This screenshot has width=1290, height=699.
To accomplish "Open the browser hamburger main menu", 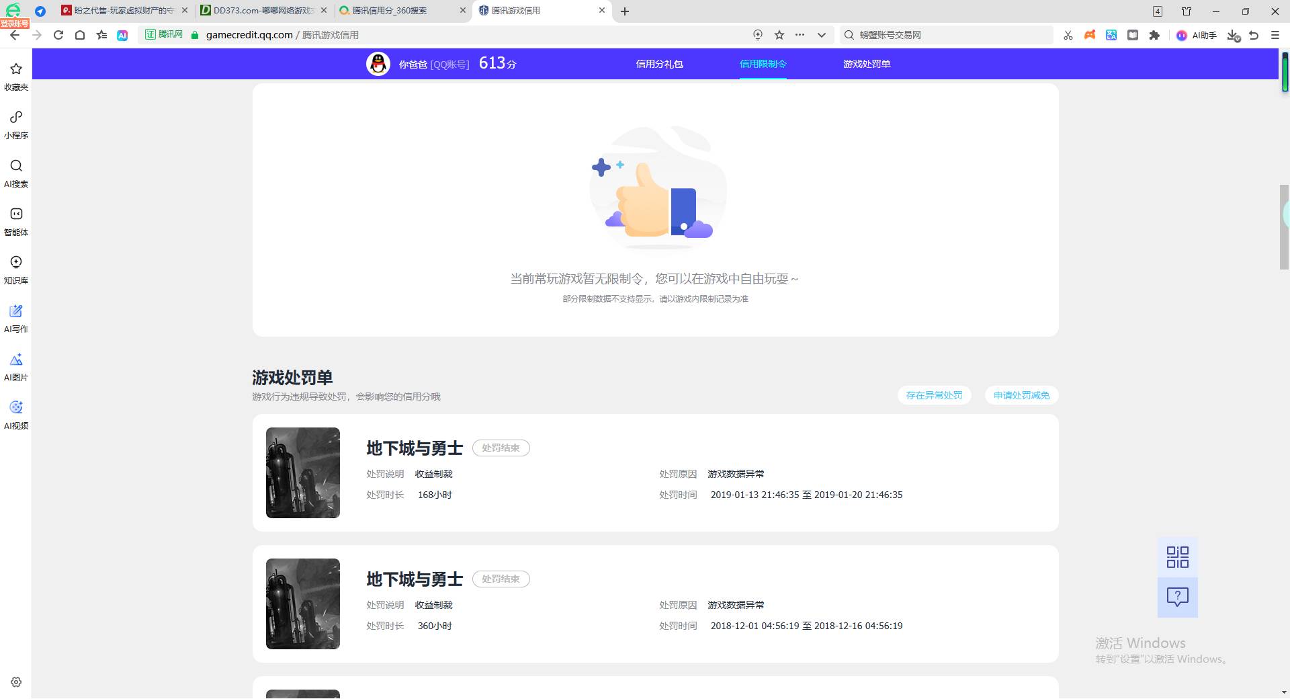I will click(1275, 35).
